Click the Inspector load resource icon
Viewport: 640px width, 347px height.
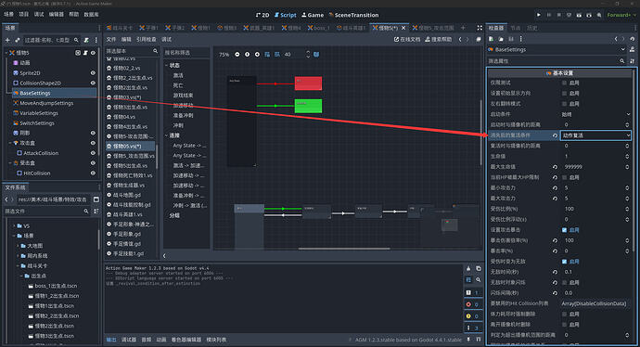501,39
